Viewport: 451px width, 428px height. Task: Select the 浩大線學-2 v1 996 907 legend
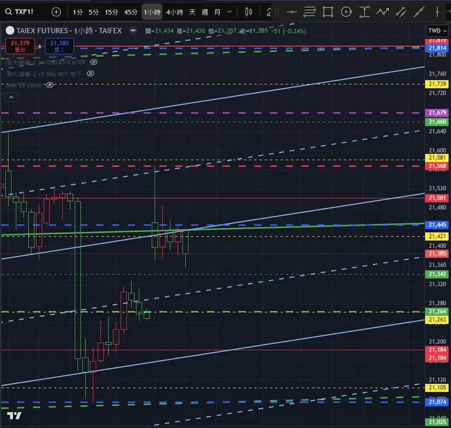44,74
